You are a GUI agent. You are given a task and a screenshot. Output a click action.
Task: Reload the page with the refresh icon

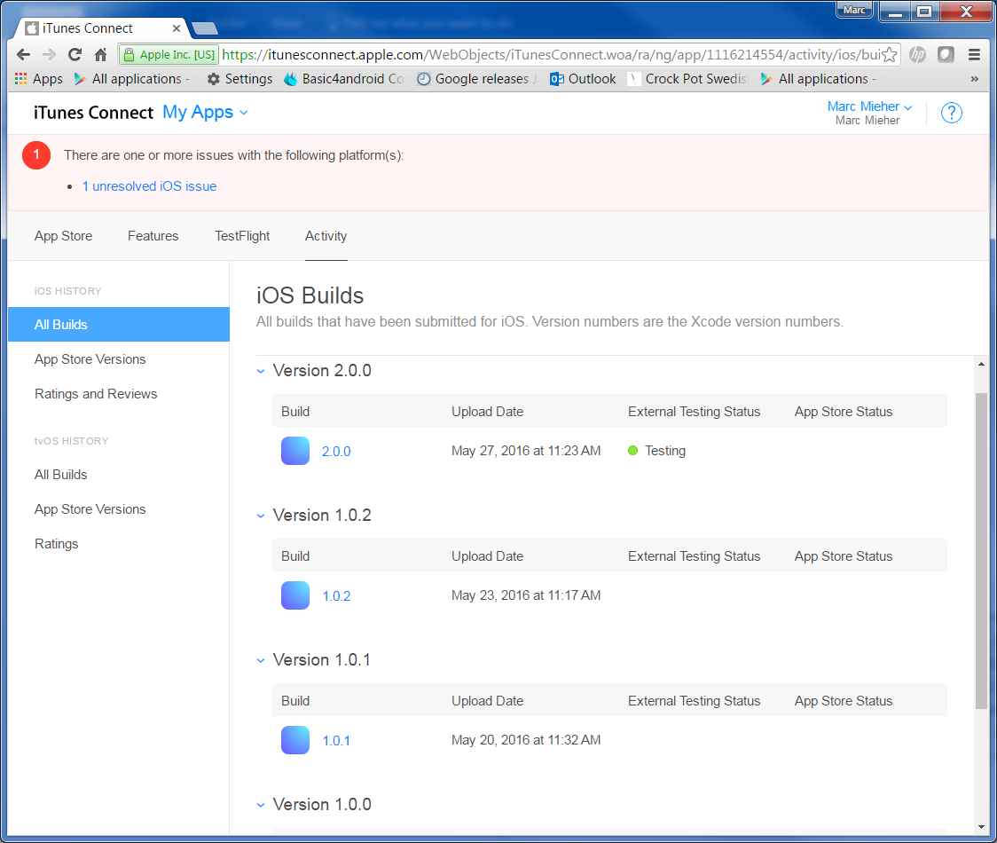click(x=75, y=55)
